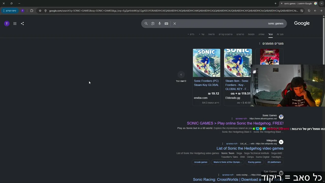Reload the current page
The height and width of the screenshot is (183, 325).
(309, 11)
